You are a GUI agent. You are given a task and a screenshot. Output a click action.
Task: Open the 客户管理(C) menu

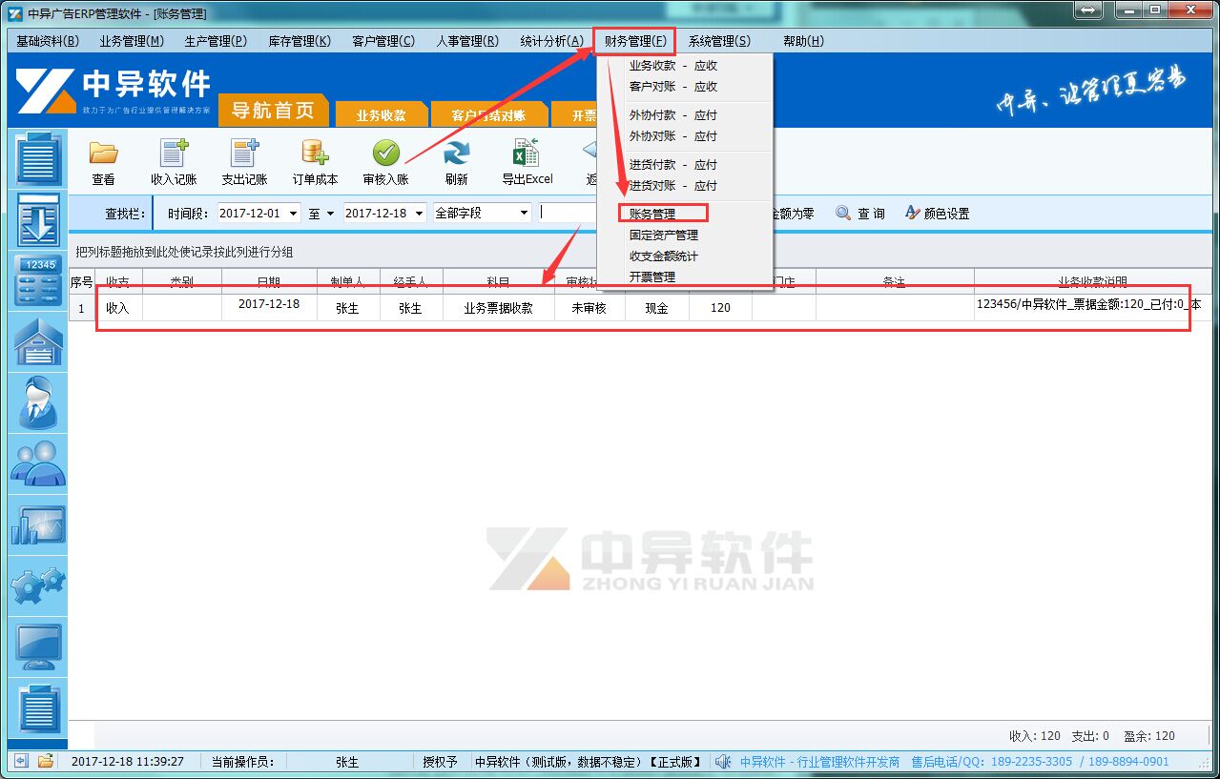pyautogui.click(x=383, y=41)
